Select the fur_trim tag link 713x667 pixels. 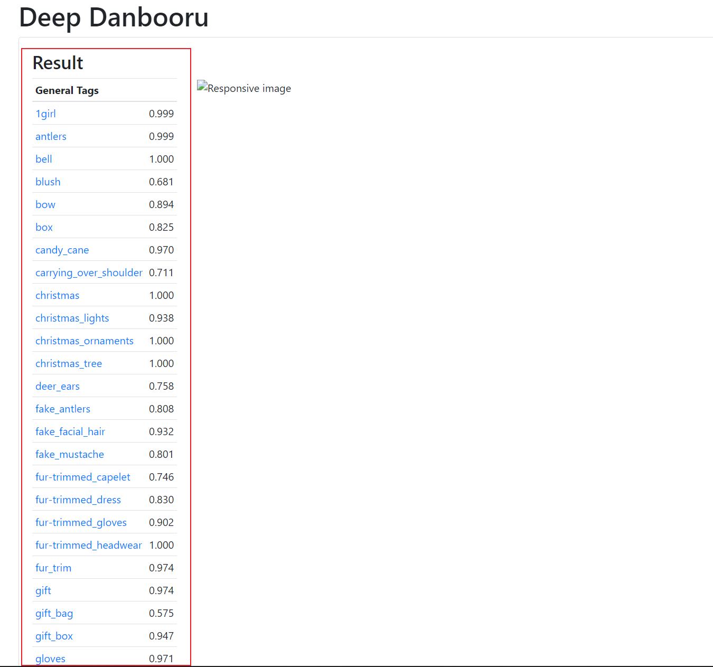click(x=53, y=568)
